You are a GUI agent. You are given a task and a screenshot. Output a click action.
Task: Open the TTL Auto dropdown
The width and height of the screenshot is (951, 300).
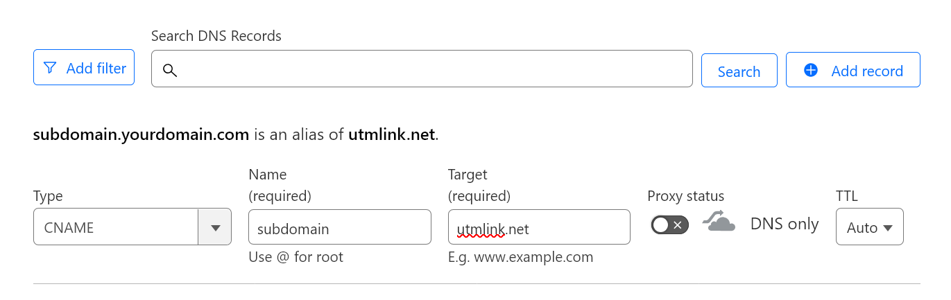point(869,227)
